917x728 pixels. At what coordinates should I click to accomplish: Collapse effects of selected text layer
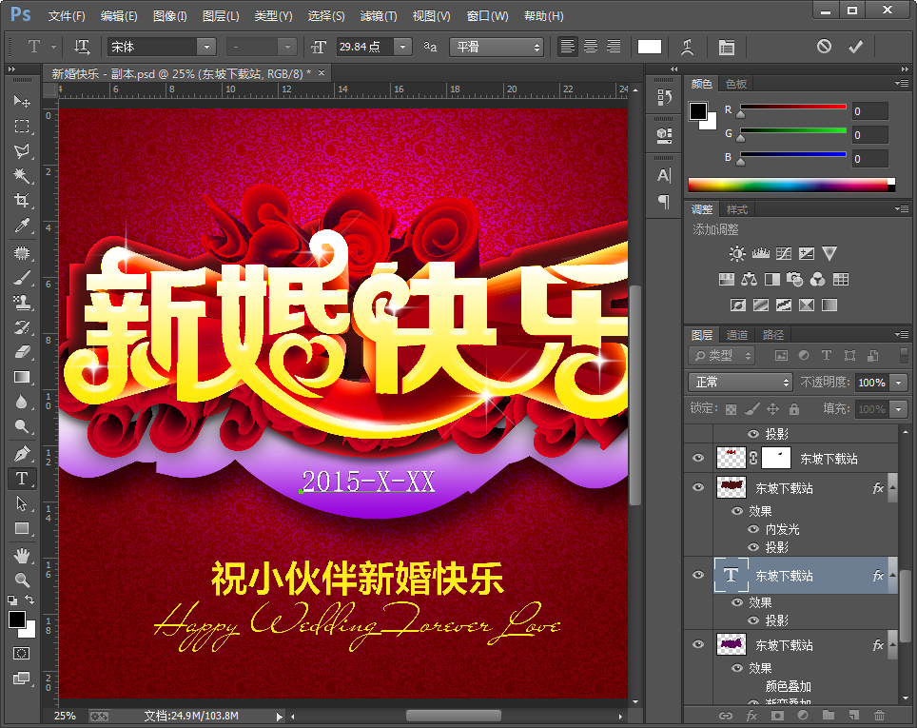pyautogui.click(x=892, y=575)
